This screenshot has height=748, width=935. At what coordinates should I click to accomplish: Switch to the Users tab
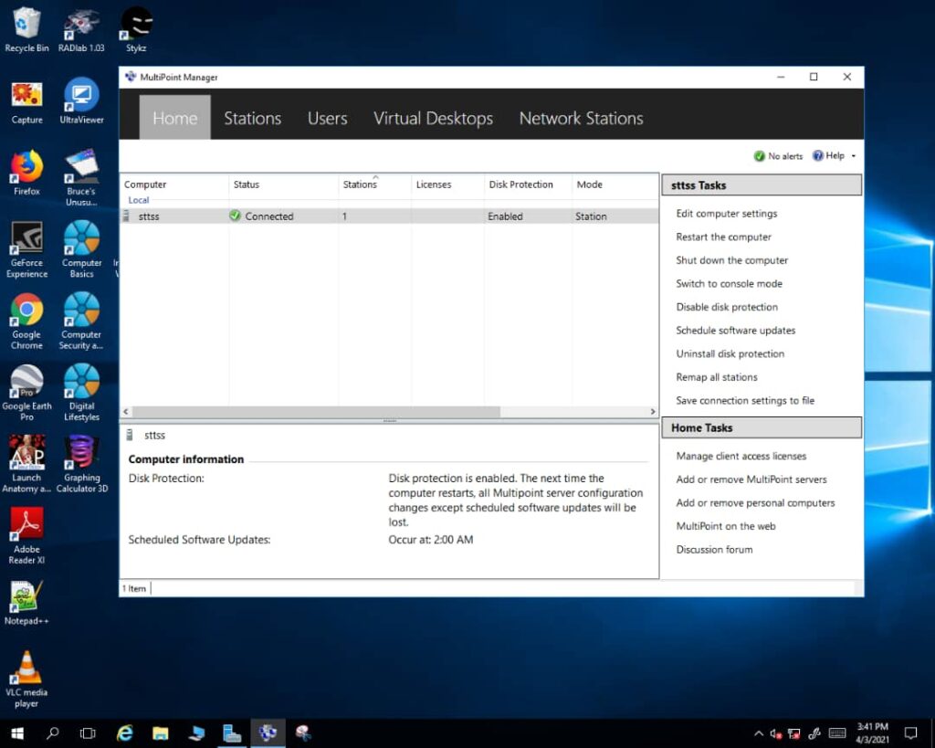328,118
